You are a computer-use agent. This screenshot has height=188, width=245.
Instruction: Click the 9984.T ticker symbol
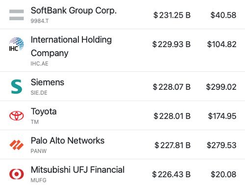click(x=40, y=21)
